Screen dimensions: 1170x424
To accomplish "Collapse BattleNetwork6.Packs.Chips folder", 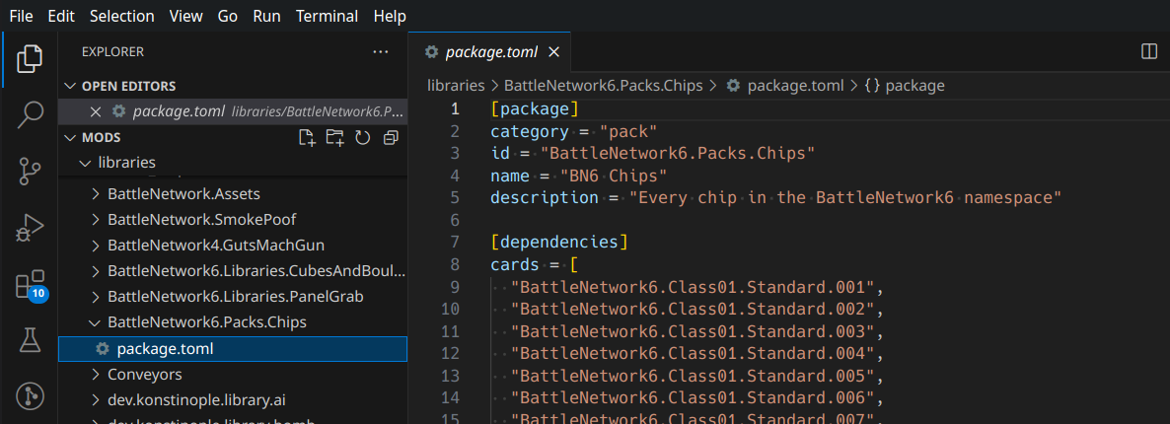I will click(x=95, y=322).
